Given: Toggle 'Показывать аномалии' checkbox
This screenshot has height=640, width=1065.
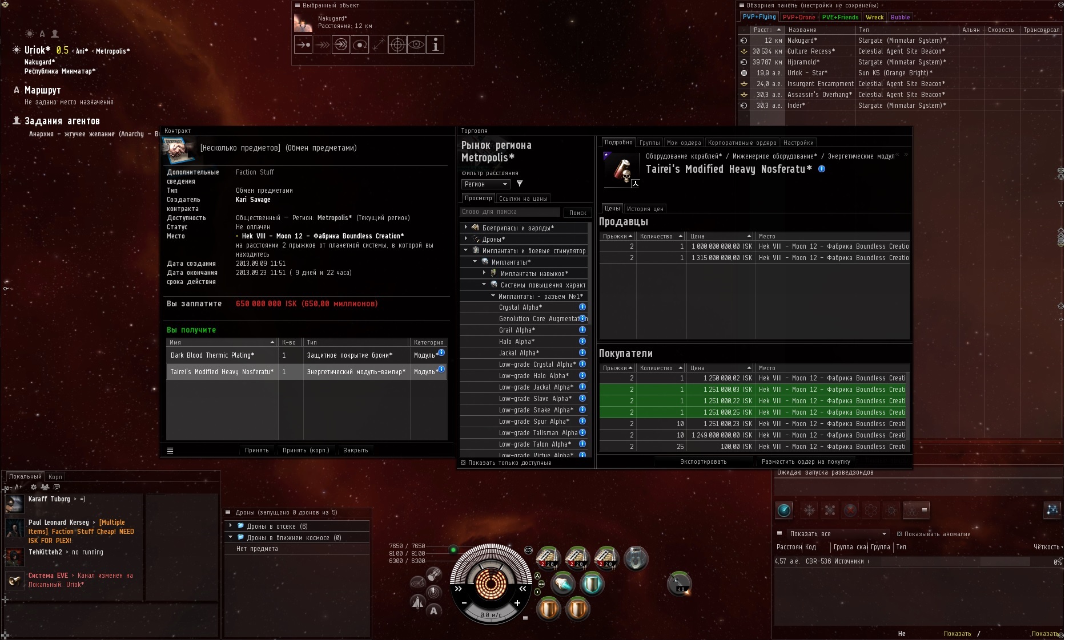Looking at the screenshot, I should coord(899,534).
